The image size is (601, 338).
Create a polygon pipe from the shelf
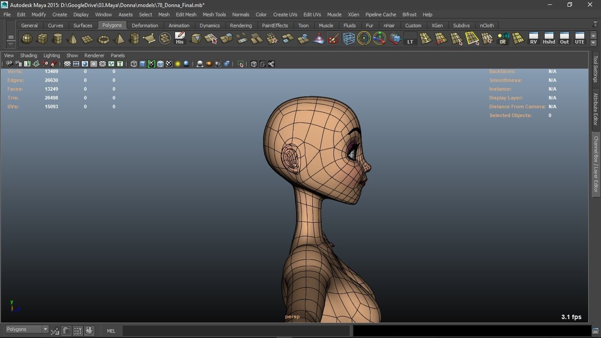pos(134,39)
